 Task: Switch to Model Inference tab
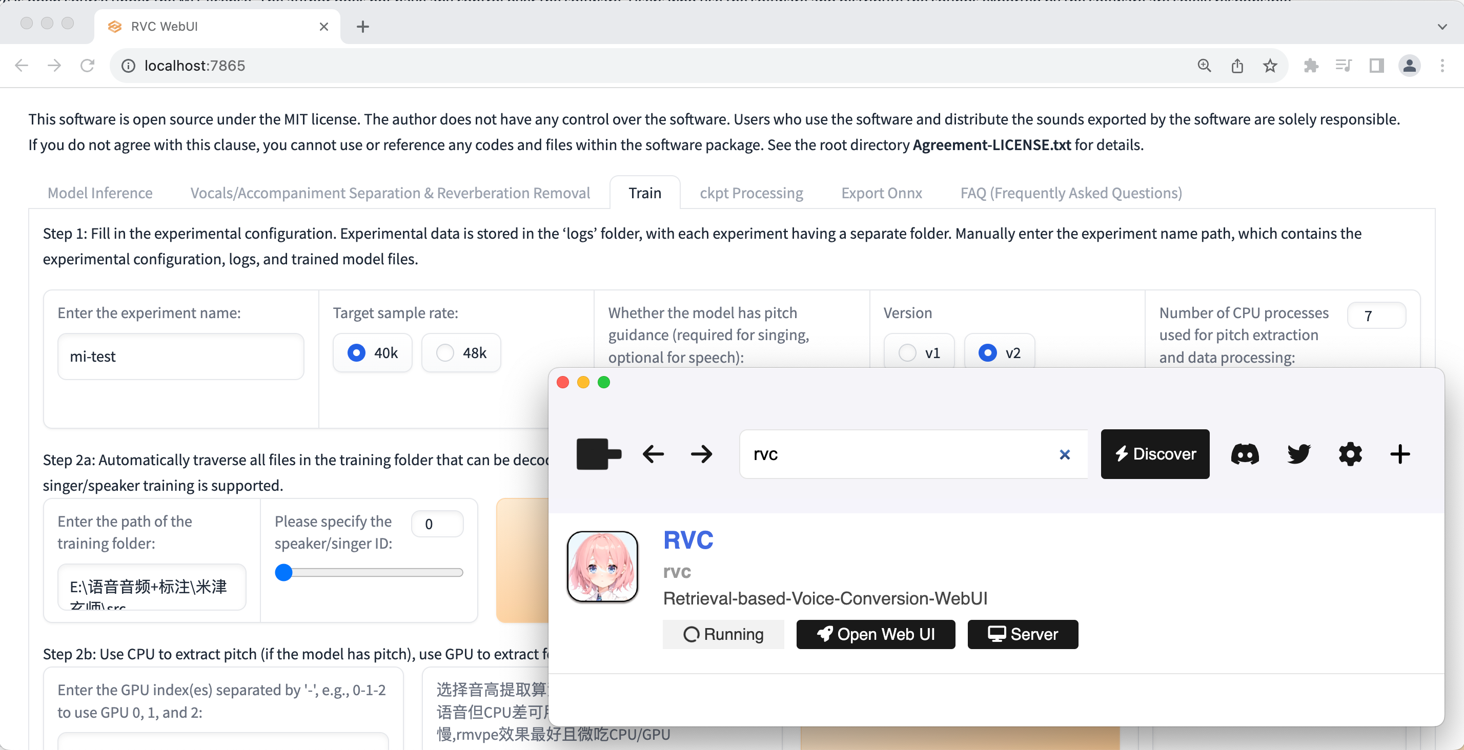coord(100,193)
